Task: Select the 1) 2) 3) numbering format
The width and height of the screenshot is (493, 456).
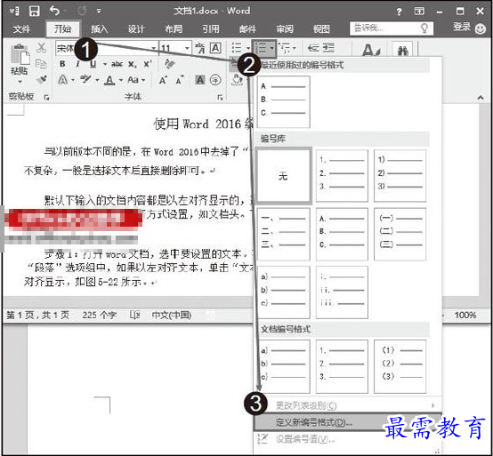Action: pyautogui.click(x=400, y=175)
